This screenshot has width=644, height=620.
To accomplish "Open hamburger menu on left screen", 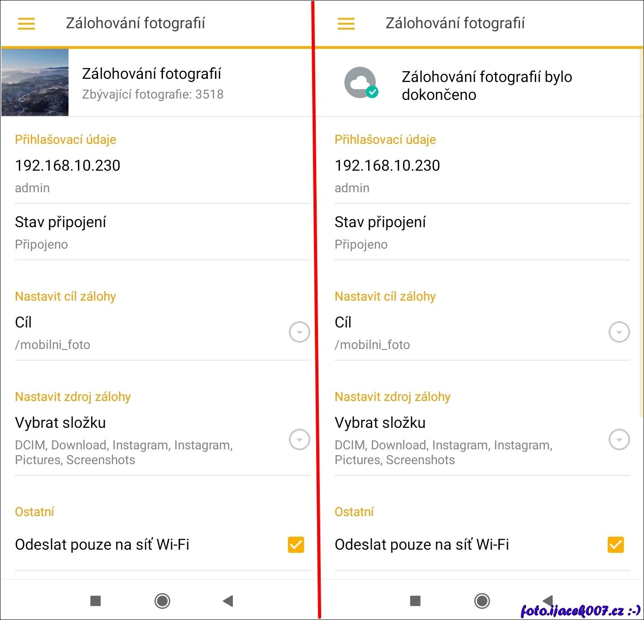I will [x=26, y=23].
